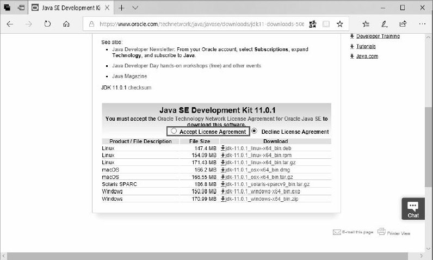The width and height of the screenshot is (433, 260).
Task: Refresh the current page
Action: [47, 24]
